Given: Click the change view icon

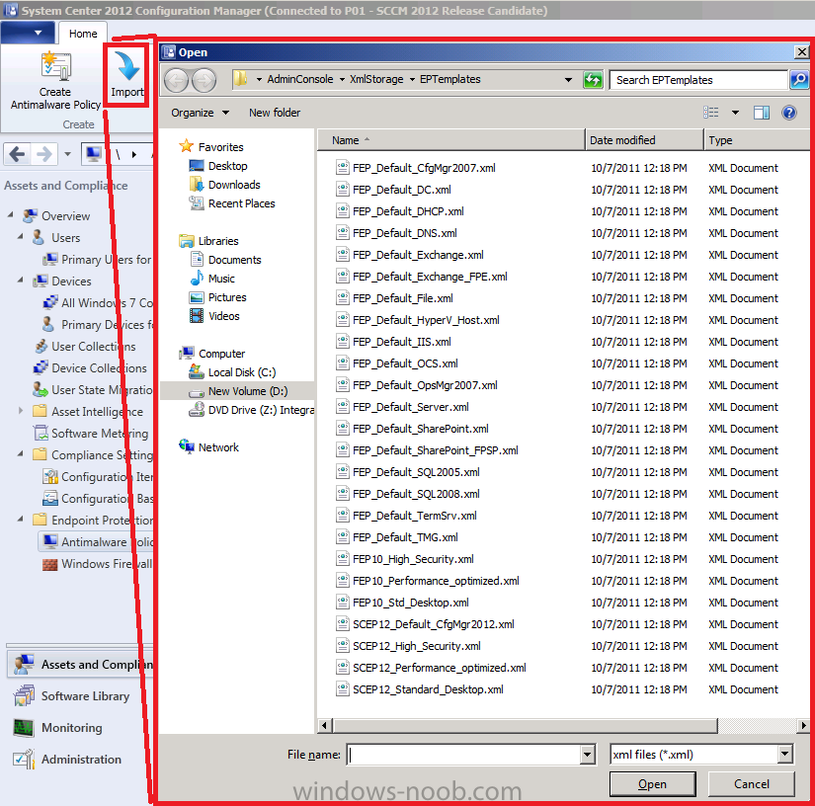Looking at the screenshot, I should coord(710,113).
